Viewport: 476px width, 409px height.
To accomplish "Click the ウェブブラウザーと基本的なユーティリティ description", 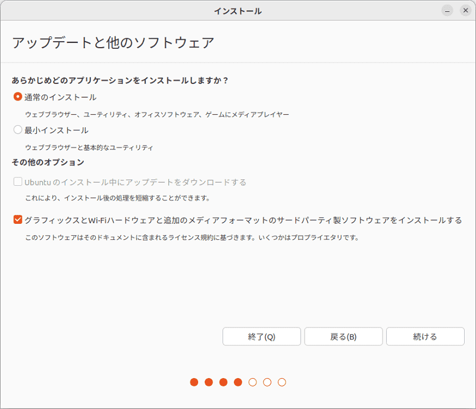I will pyautogui.click(x=89, y=148).
